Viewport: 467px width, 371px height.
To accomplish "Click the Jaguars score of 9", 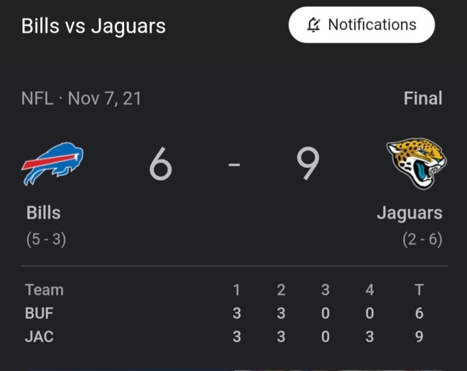I will tap(308, 163).
